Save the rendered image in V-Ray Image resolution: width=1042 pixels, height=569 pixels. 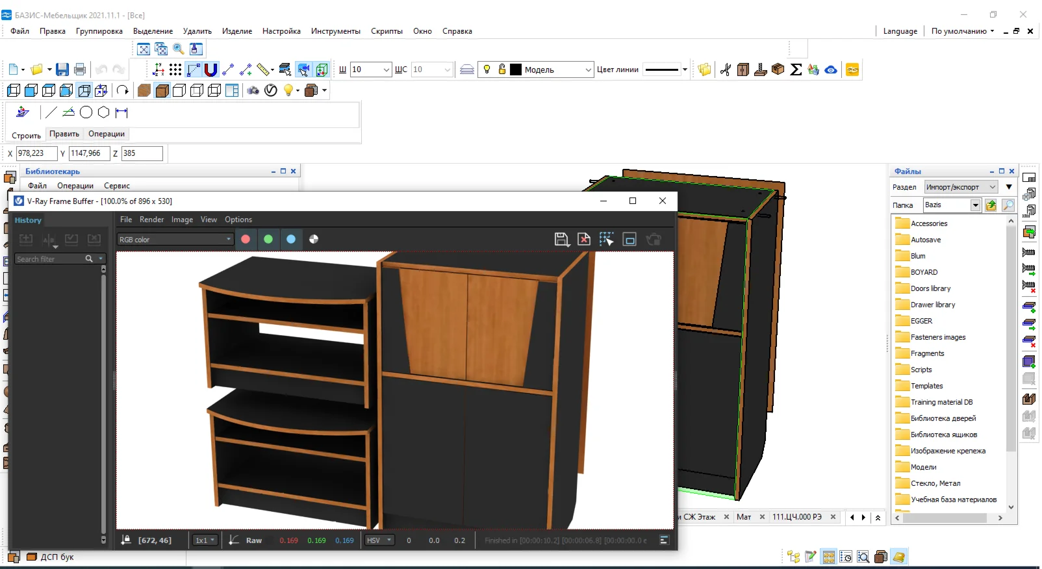coord(561,239)
